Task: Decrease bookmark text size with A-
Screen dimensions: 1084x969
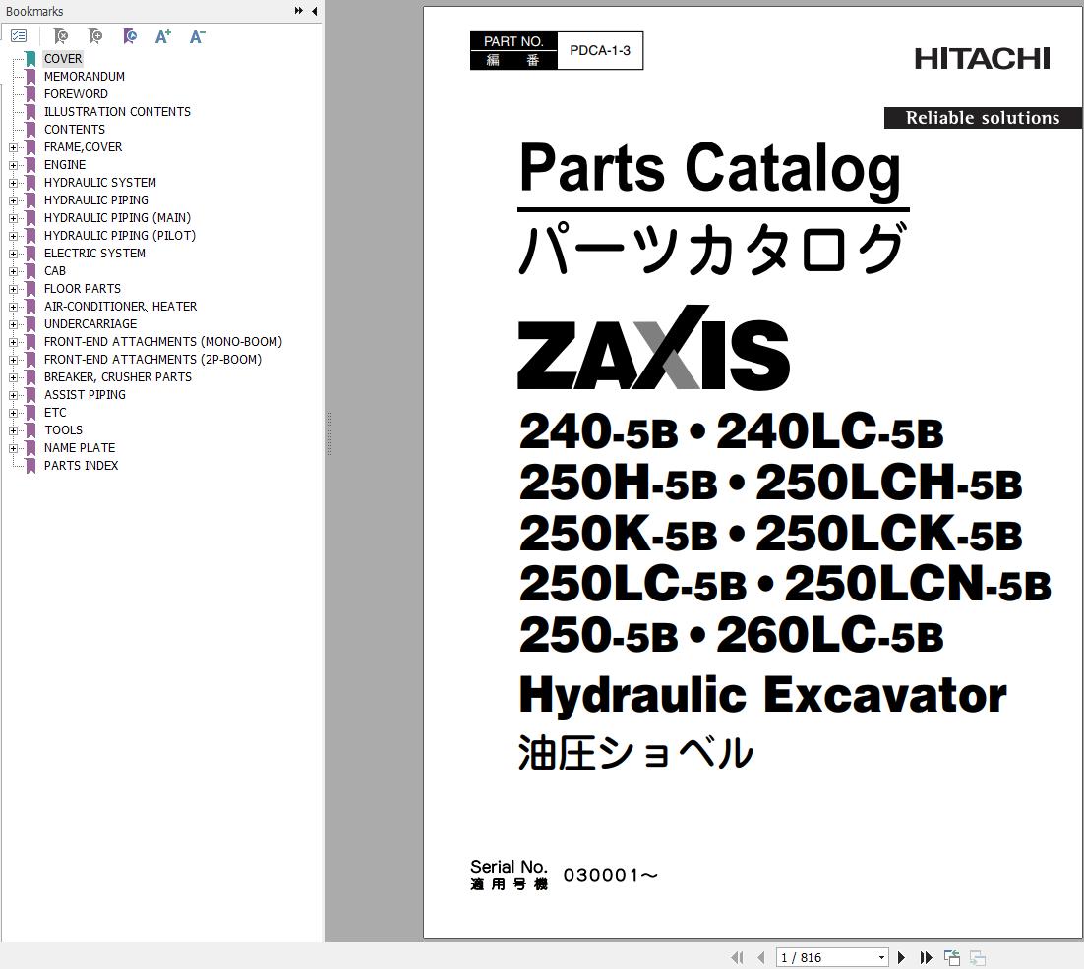Action: click(x=197, y=36)
